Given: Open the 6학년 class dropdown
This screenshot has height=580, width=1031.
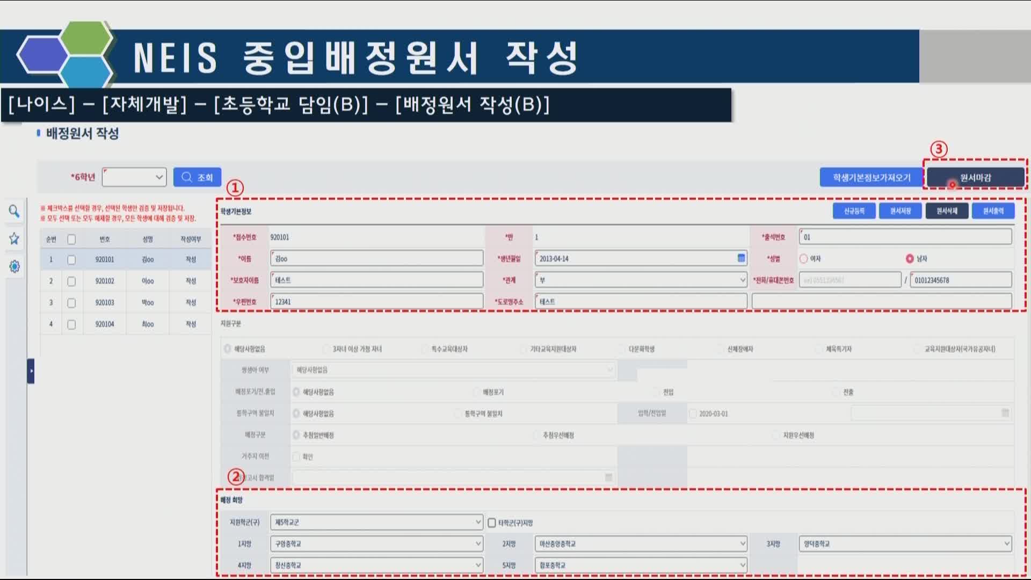Looking at the screenshot, I should click(x=134, y=177).
